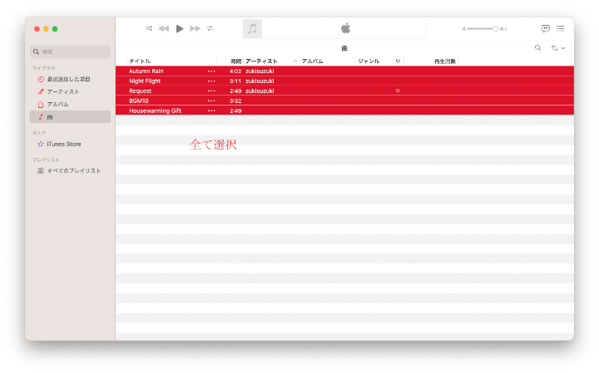The image size is (599, 373).
Task: Click the filter search magnifier icon
Action: tap(537, 47)
